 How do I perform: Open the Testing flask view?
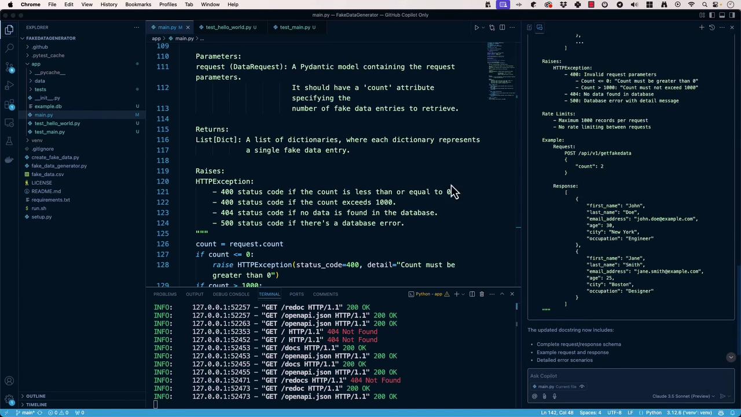[x=9, y=141]
